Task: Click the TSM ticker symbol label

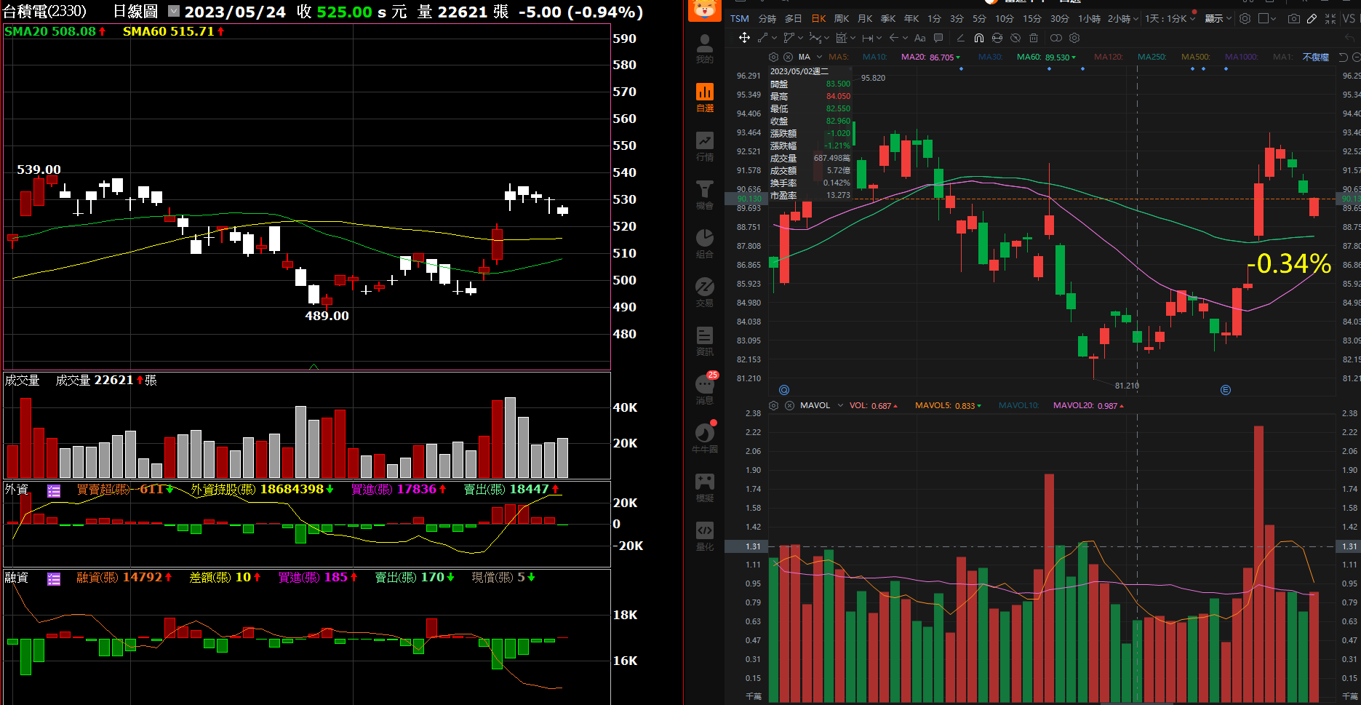Action: pyautogui.click(x=740, y=19)
